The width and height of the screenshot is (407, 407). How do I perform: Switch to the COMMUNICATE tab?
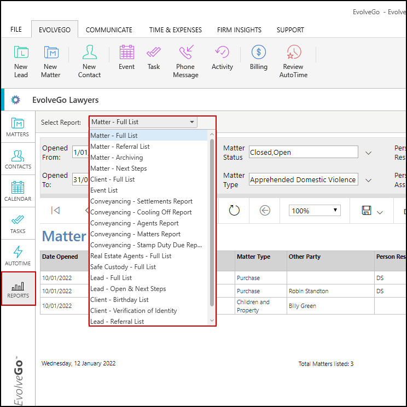[x=109, y=30]
